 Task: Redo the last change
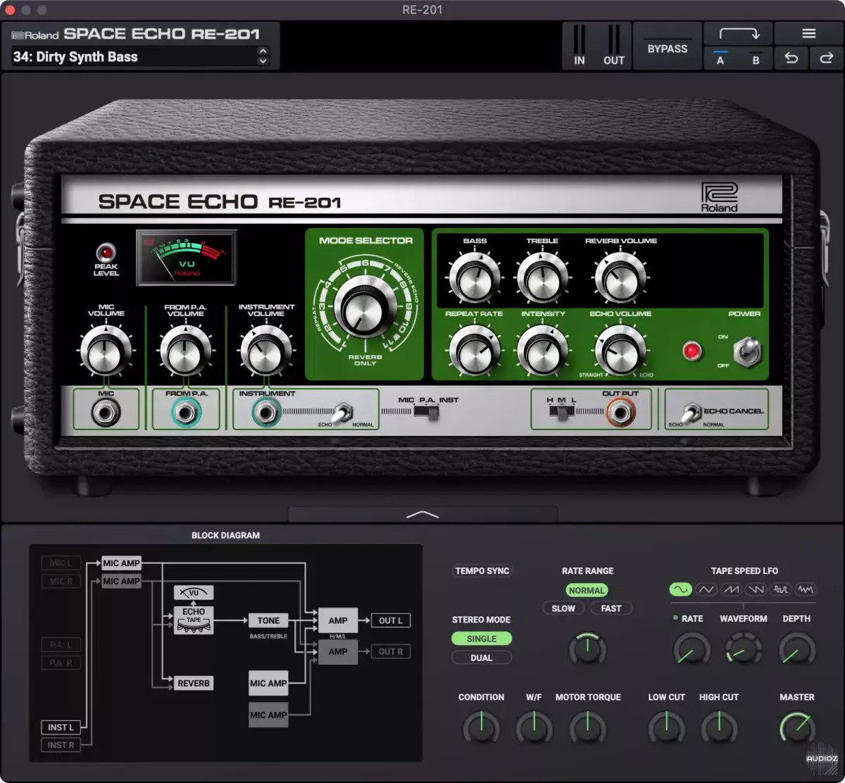[827, 58]
